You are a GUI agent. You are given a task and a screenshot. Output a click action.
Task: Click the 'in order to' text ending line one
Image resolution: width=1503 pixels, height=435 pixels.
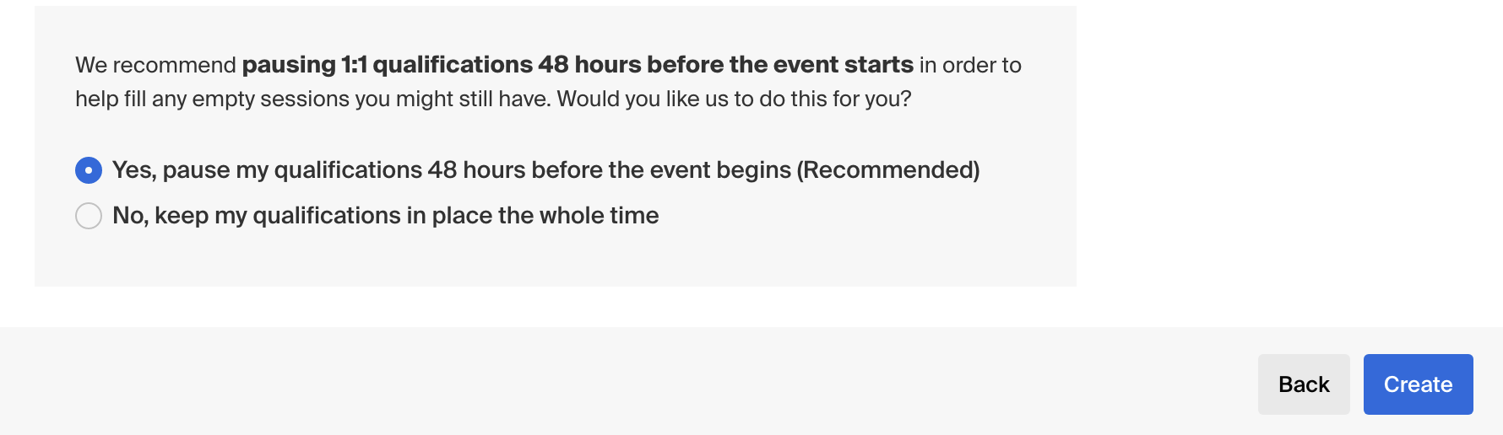coord(970,65)
